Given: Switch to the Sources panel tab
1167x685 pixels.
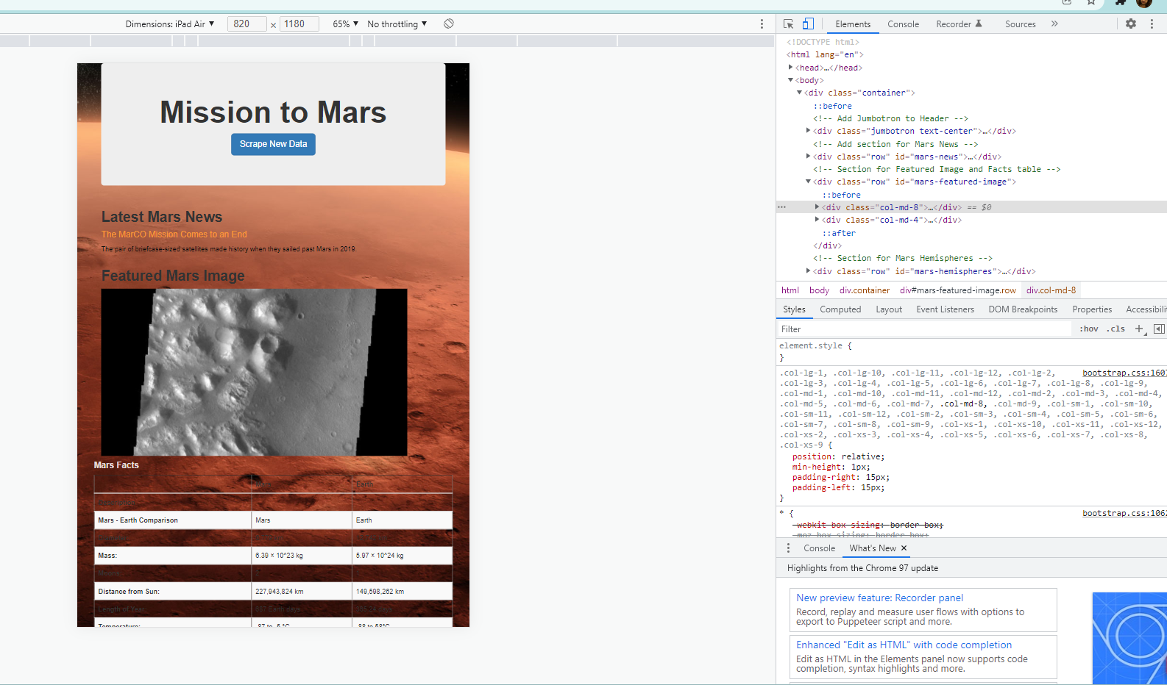Looking at the screenshot, I should [1020, 24].
